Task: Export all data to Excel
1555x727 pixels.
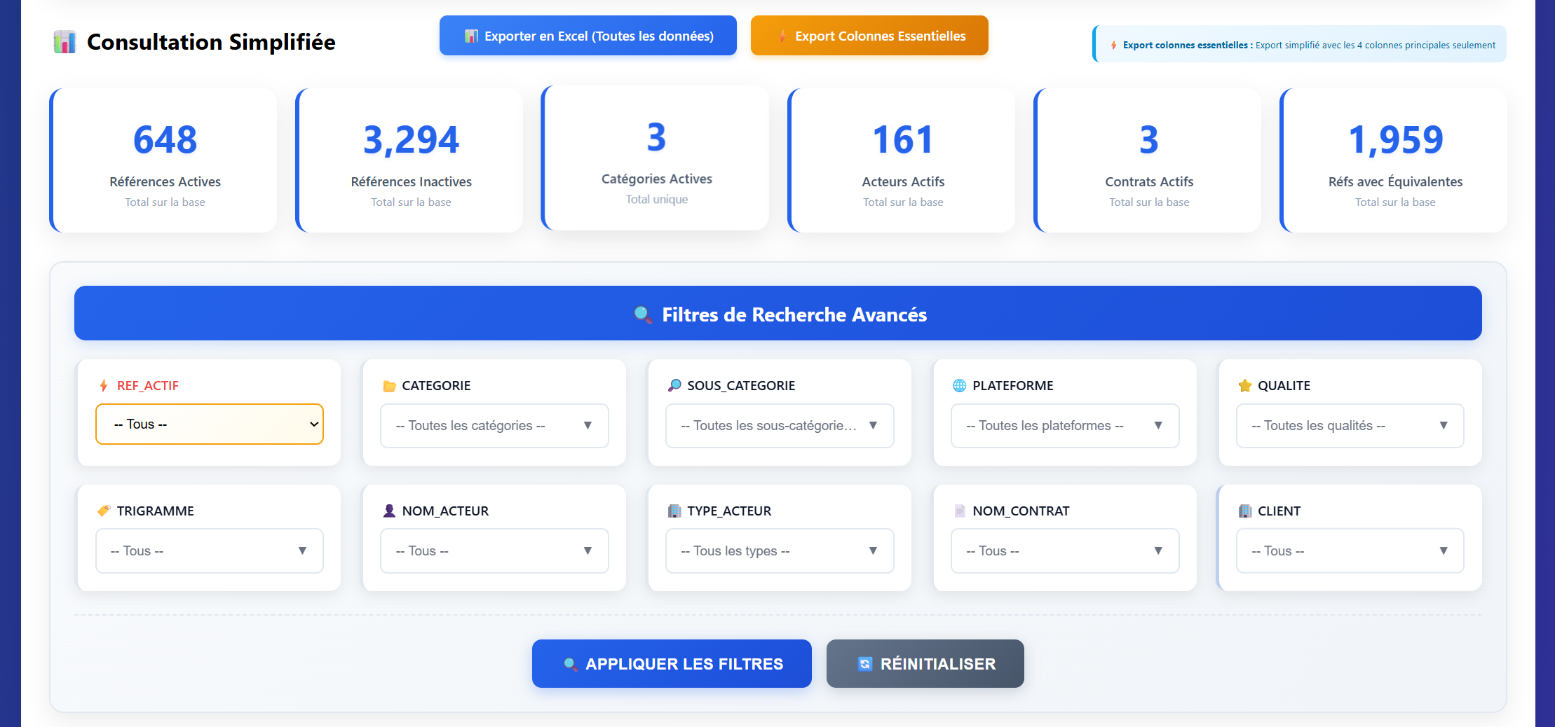Action: [588, 36]
